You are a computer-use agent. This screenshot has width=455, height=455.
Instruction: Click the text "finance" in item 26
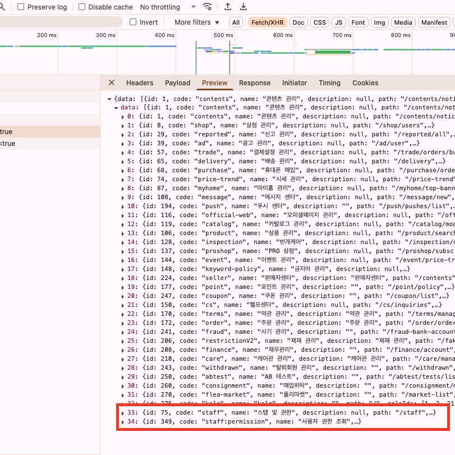(218, 350)
